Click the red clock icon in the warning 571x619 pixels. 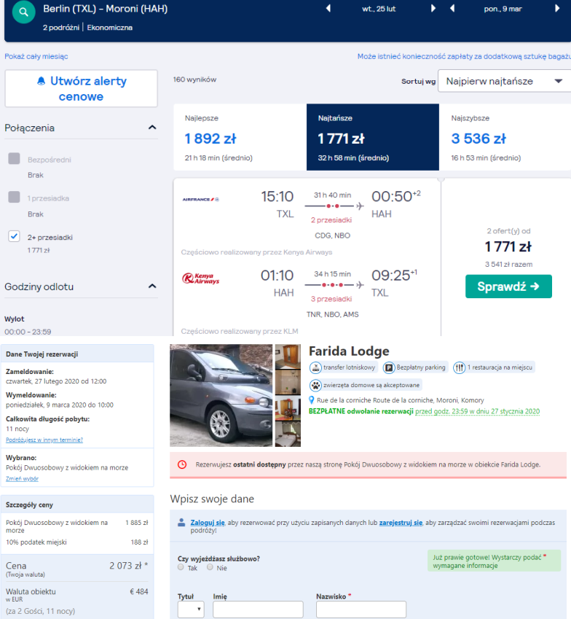182,464
